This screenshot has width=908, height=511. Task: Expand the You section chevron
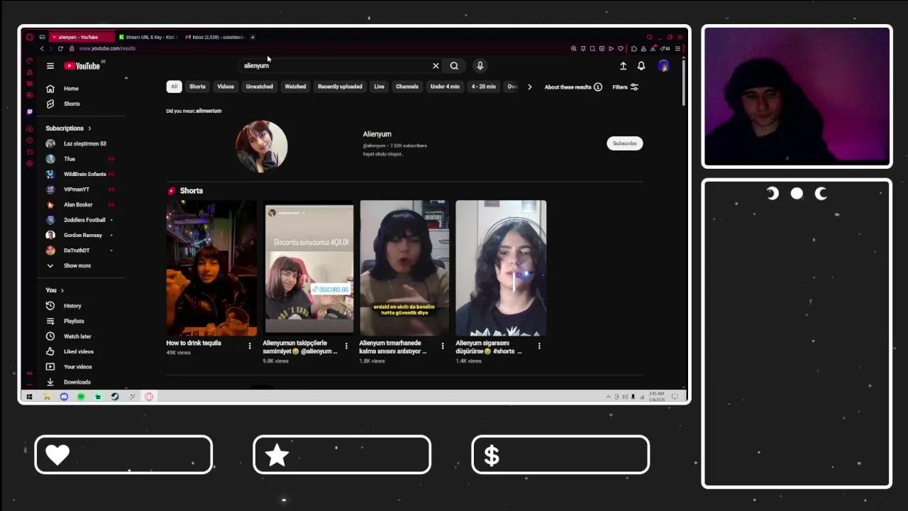click(x=62, y=290)
